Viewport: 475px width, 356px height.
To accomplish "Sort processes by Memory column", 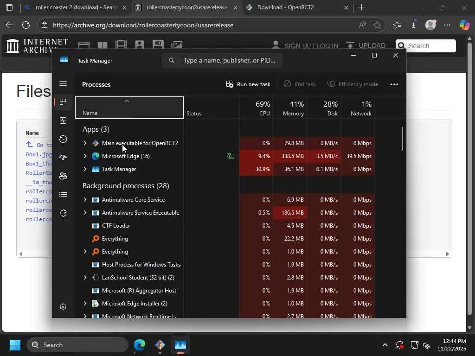I will tap(290, 108).
